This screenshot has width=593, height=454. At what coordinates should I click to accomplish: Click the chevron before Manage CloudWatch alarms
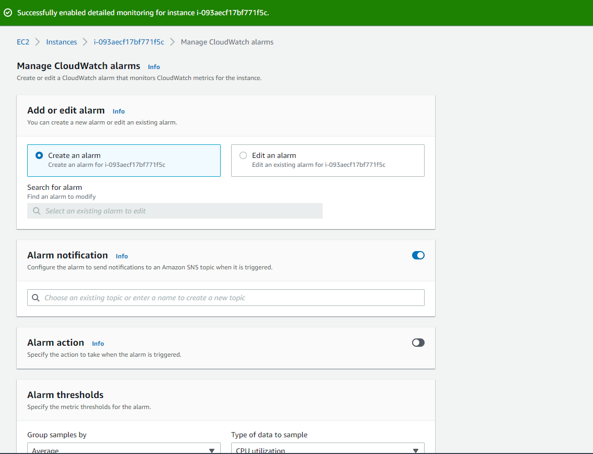173,42
